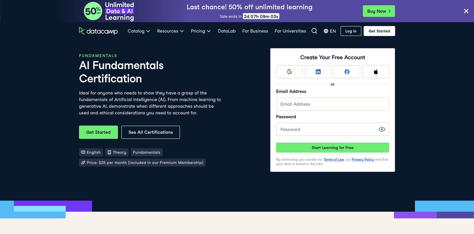This screenshot has width=474, height=234.
Task: Sign up with Apple icon
Action: click(376, 72)
